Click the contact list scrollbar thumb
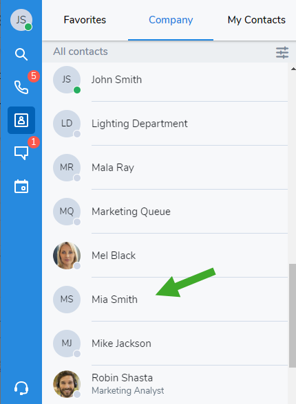The height and width of the screenshot is (404, 296). tap(292, 315)
